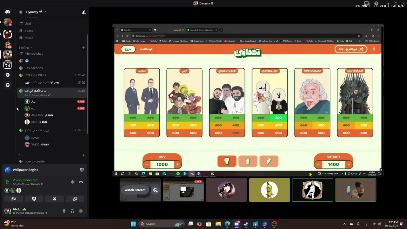Decrease brhom team score with minus

tap(318, 164)
